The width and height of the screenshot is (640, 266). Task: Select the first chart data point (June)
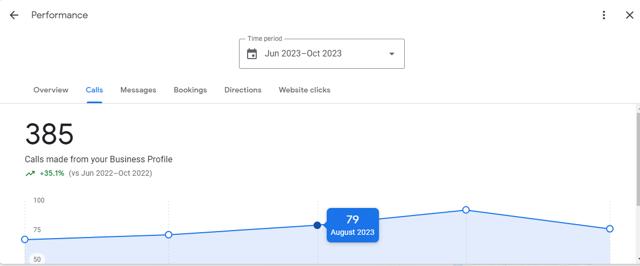click(x=24, y=239)
